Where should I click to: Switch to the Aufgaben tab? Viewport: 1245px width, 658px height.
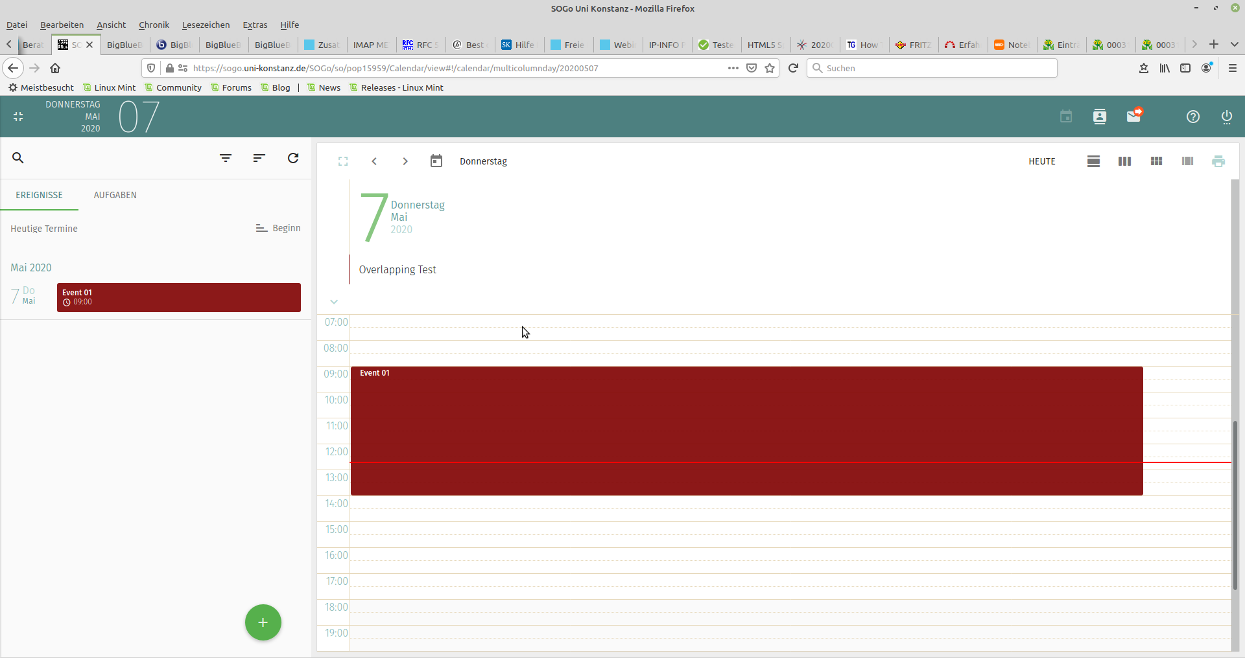[115, 195]
